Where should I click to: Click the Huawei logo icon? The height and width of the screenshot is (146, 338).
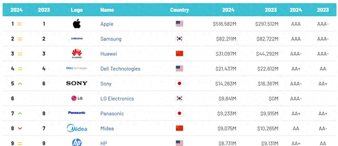[77, 53]
